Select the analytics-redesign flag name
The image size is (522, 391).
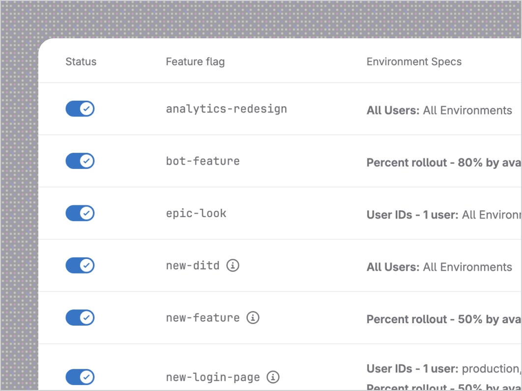(x=227, y=109)
